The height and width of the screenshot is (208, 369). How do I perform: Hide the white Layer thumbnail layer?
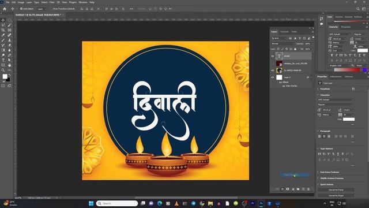point(273,77)
